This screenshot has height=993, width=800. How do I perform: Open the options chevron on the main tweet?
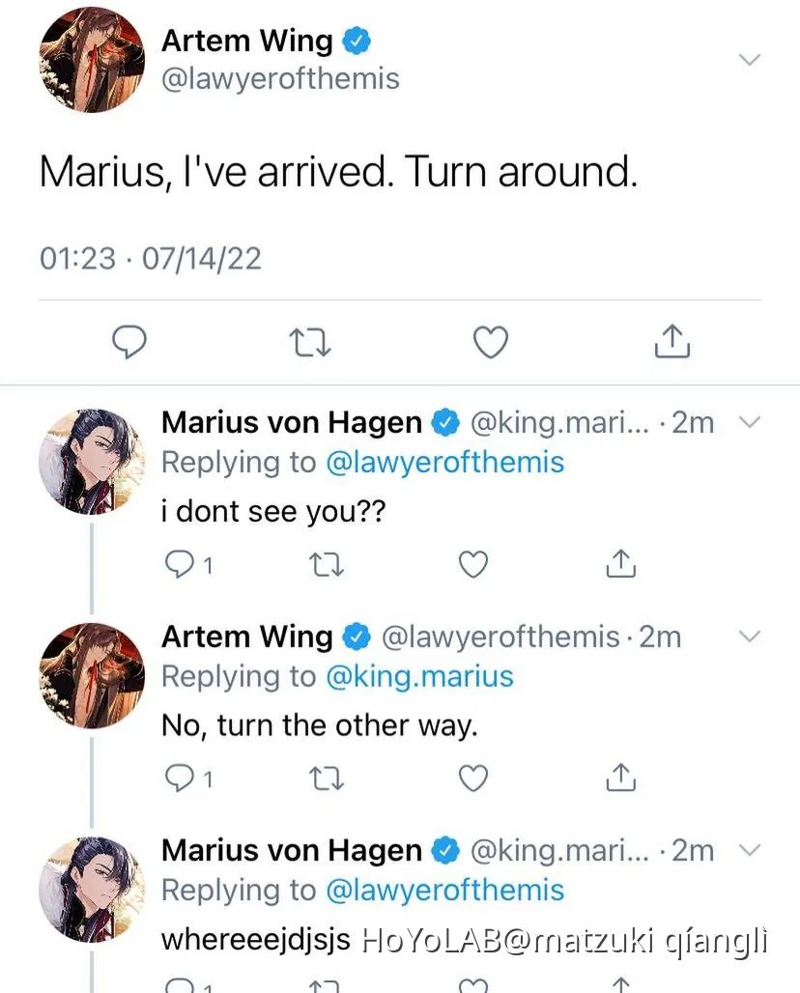tap(750, 59)
